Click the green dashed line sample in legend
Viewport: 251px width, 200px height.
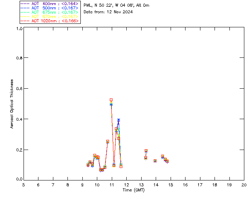pyautogui.click(x=25, y=12)
